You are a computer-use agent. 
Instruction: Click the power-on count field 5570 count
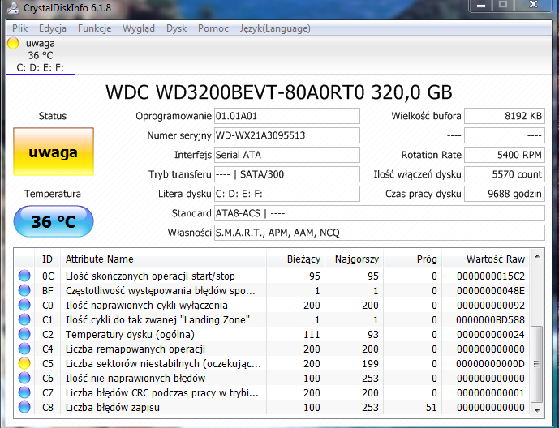[505, 174]
